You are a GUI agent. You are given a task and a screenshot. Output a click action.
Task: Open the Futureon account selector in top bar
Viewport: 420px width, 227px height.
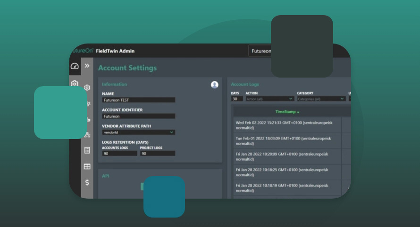pos(260,51)
